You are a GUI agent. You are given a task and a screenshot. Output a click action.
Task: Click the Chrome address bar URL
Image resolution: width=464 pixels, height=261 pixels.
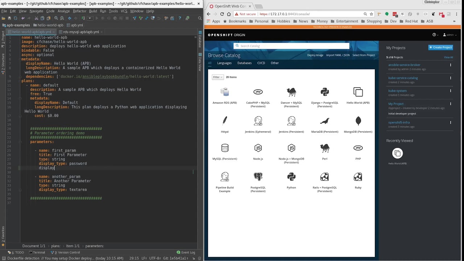(x=285, y=14)
